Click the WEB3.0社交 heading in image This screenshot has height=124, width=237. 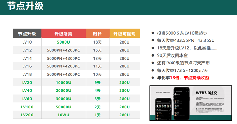click(206, 93)
